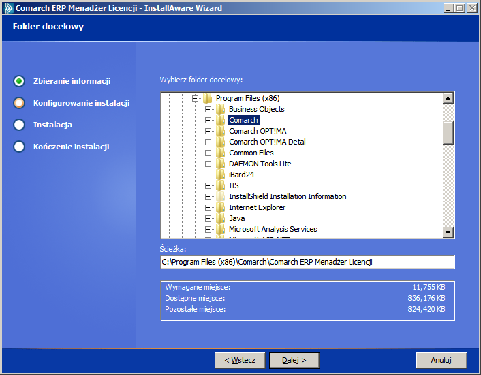Expand the Common Files folder
This screenshot has height=375, width=481.
pos(208,153)
